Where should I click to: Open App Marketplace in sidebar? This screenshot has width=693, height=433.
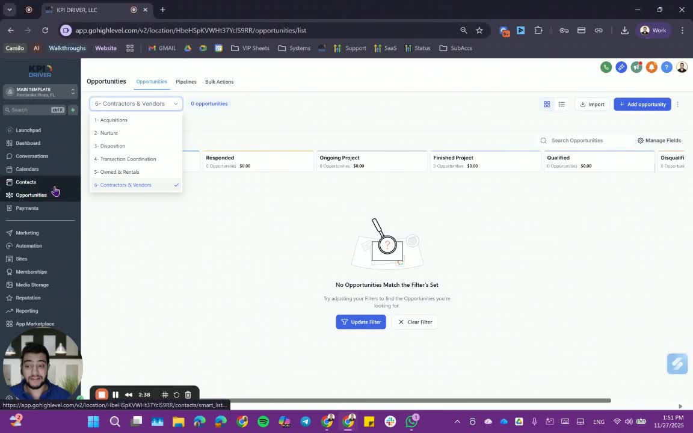pos(34,324)
